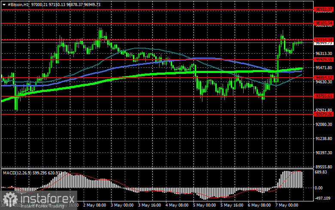Click the 98932.07 red price level label
The image size is (335, 210).
(324, 9)
